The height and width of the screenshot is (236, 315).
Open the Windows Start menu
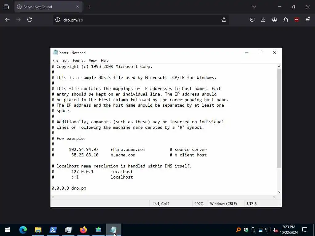(7, 230)
